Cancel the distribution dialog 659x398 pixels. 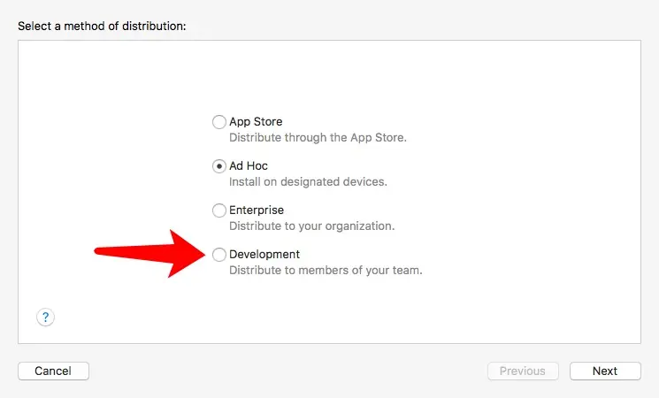[x=53, y=371]
